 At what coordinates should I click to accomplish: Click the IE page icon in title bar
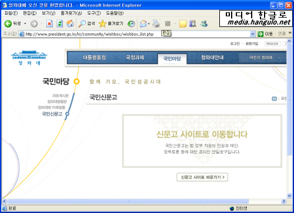pos(4,5)
